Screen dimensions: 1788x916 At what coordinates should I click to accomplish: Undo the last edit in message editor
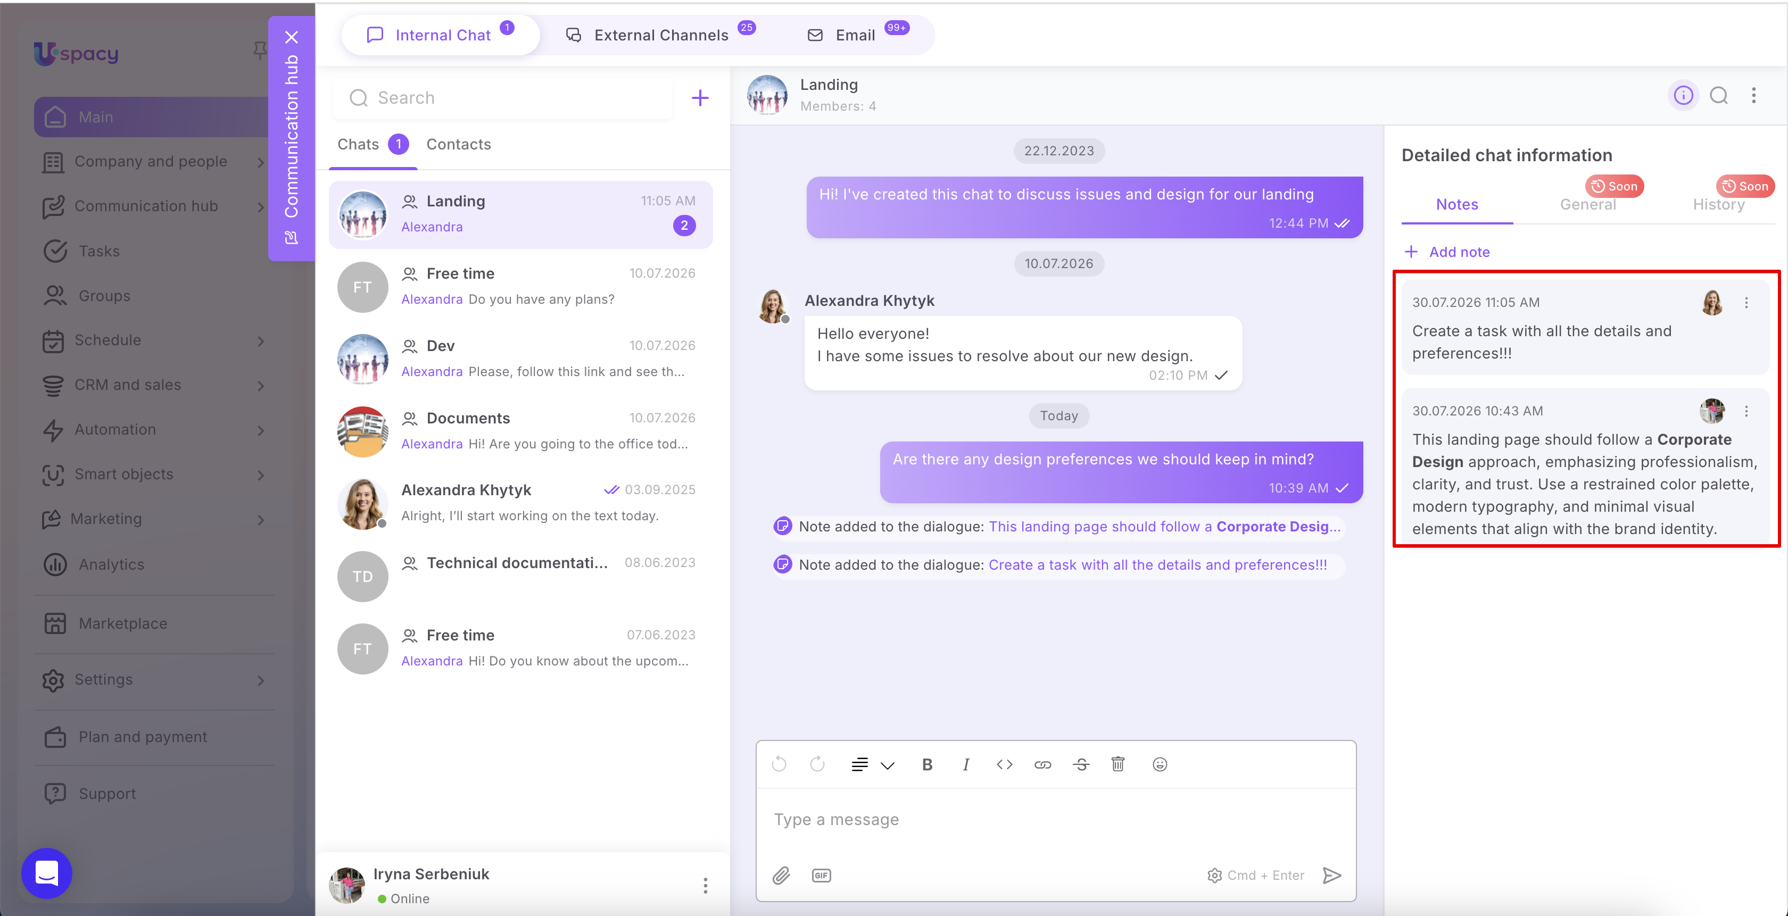(779, 764)
